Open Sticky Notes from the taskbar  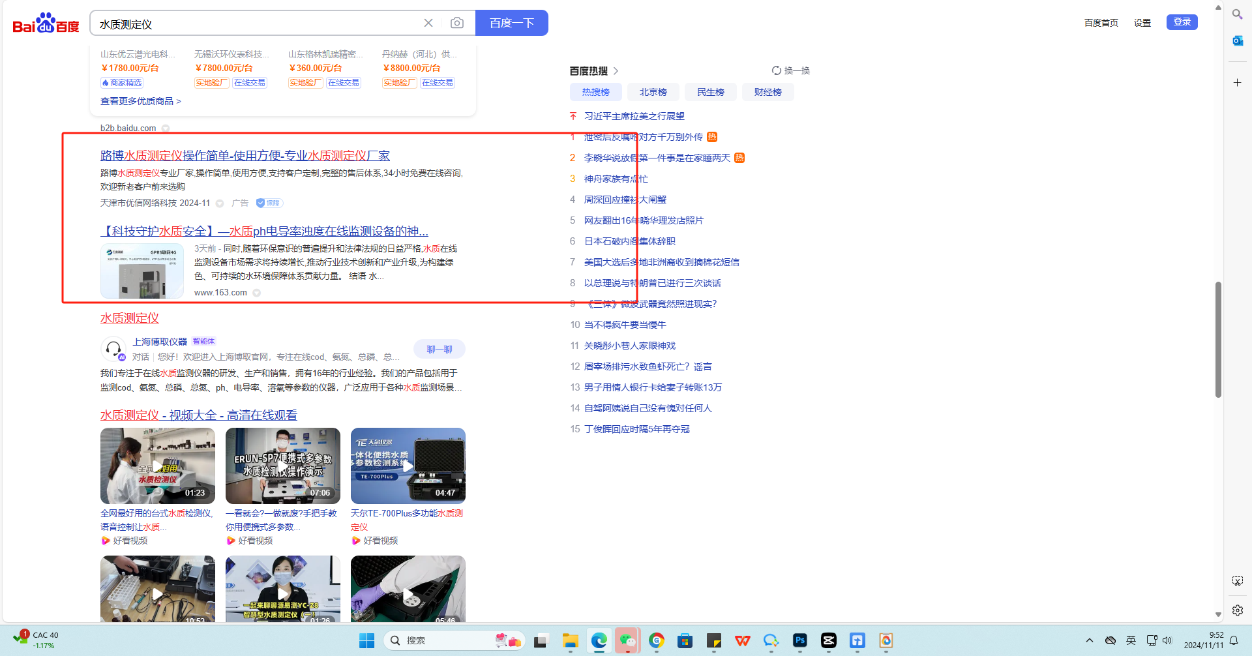point(714,640)
